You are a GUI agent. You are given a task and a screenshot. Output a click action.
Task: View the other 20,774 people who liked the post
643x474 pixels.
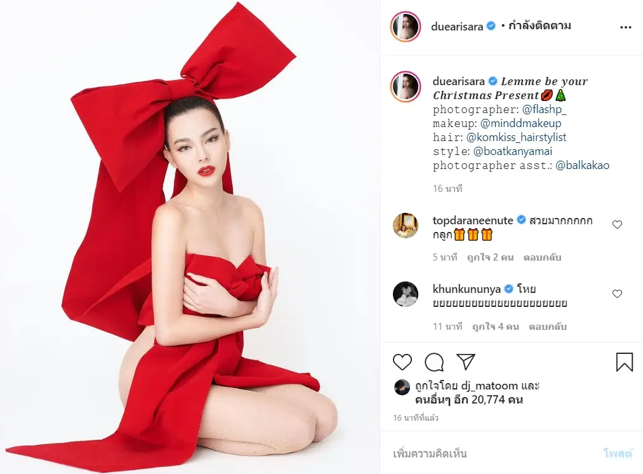click(469, 400)
